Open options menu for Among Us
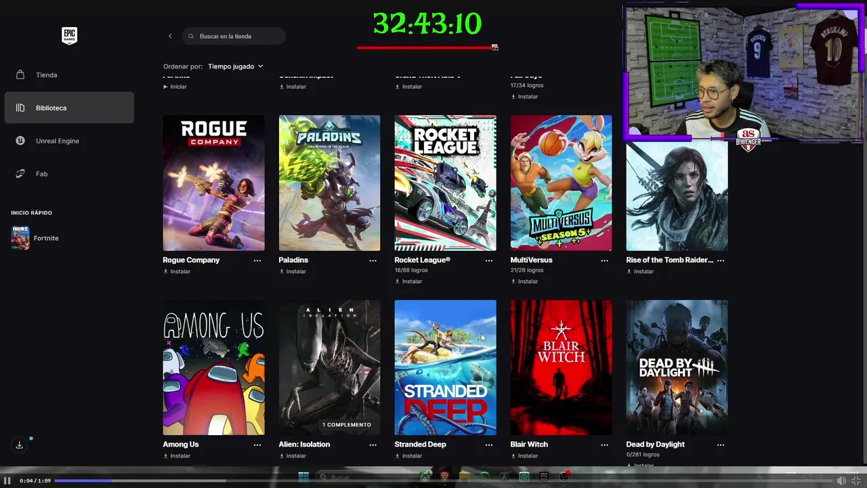 click(257, 445)
